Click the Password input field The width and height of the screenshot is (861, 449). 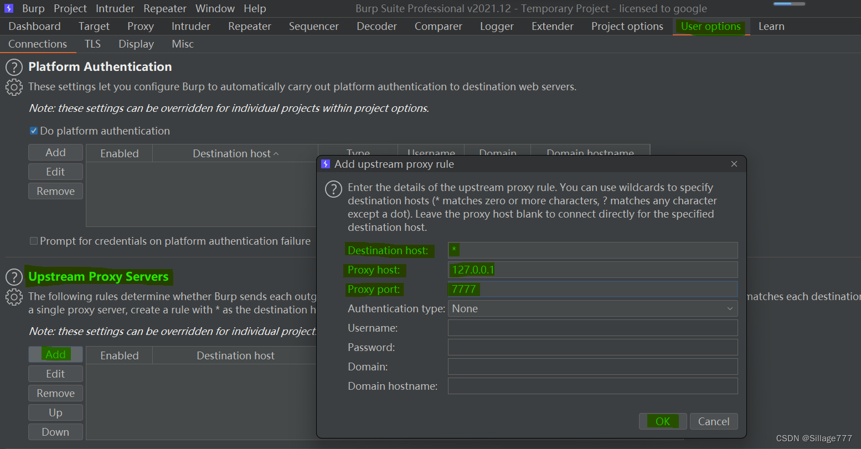[592, 347]
